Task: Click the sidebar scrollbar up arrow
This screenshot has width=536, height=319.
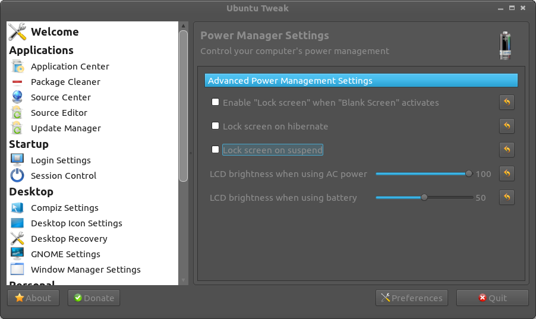Action: point(183,26)
